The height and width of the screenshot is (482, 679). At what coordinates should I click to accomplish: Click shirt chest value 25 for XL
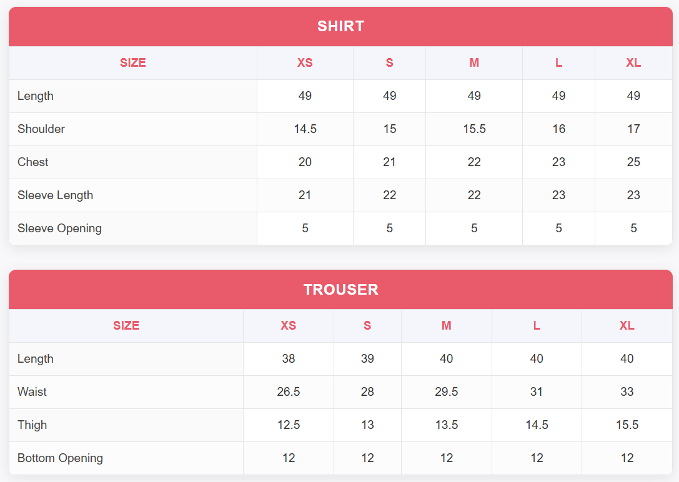[x=633, y=162]
